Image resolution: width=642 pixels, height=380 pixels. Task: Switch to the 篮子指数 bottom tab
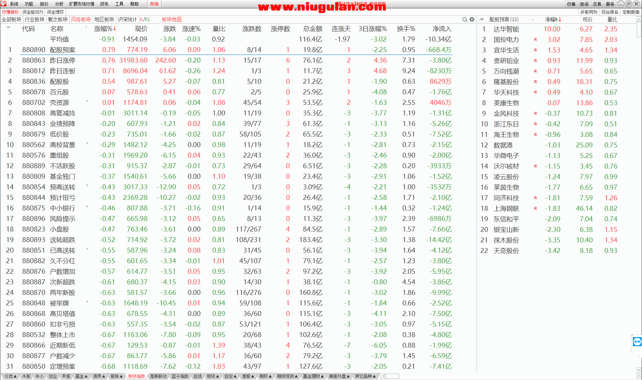180,376
